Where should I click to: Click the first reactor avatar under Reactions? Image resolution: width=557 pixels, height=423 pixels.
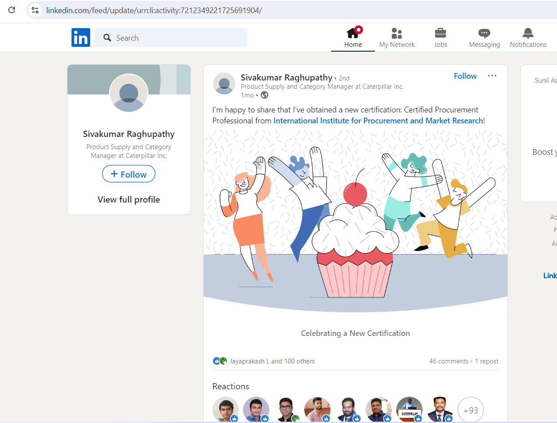[225, 409]
